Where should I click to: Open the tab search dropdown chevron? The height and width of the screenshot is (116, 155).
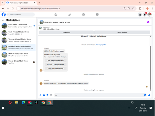click(x=3, y=3)
